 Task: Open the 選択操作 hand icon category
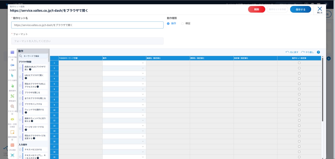pos(12,86)
